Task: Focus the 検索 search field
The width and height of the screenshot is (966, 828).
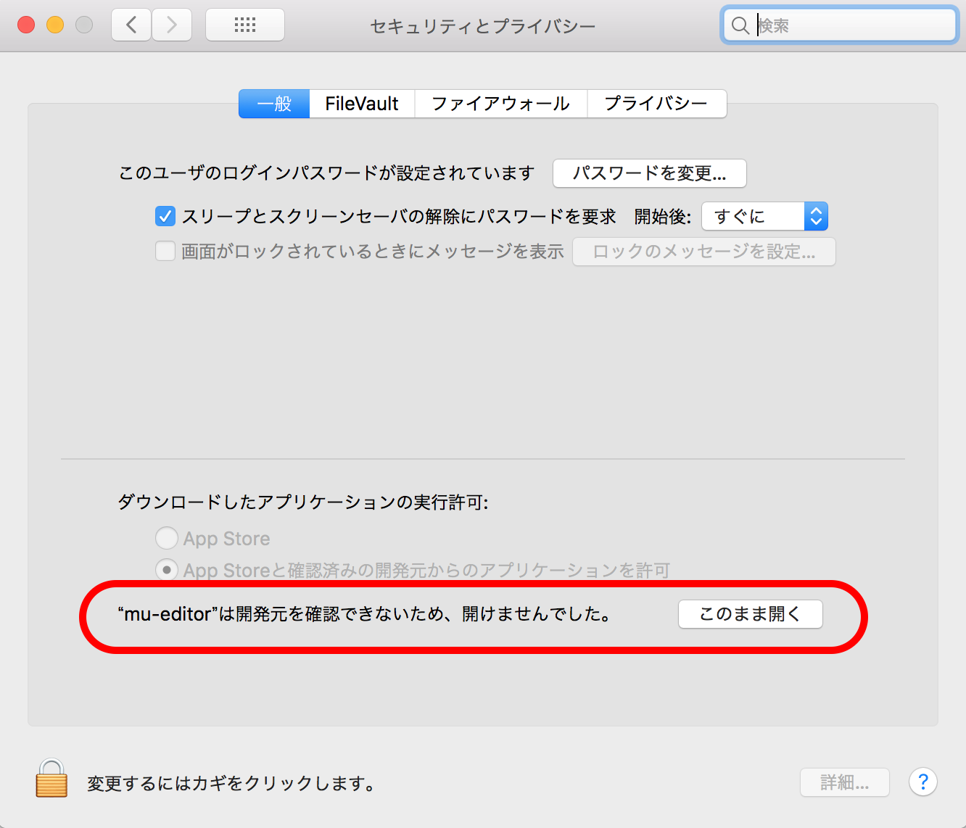Action: (852, 26)
